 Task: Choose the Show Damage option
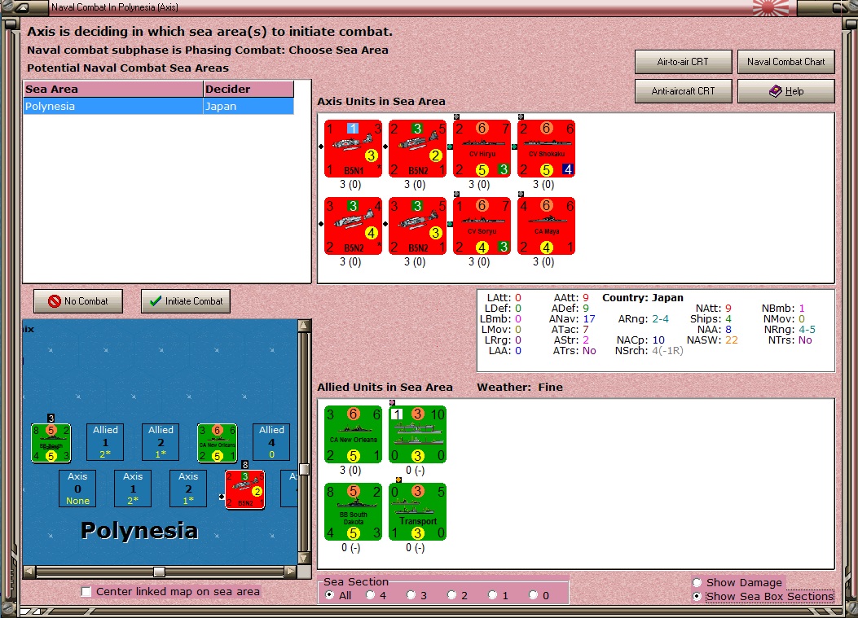(697, 582)
